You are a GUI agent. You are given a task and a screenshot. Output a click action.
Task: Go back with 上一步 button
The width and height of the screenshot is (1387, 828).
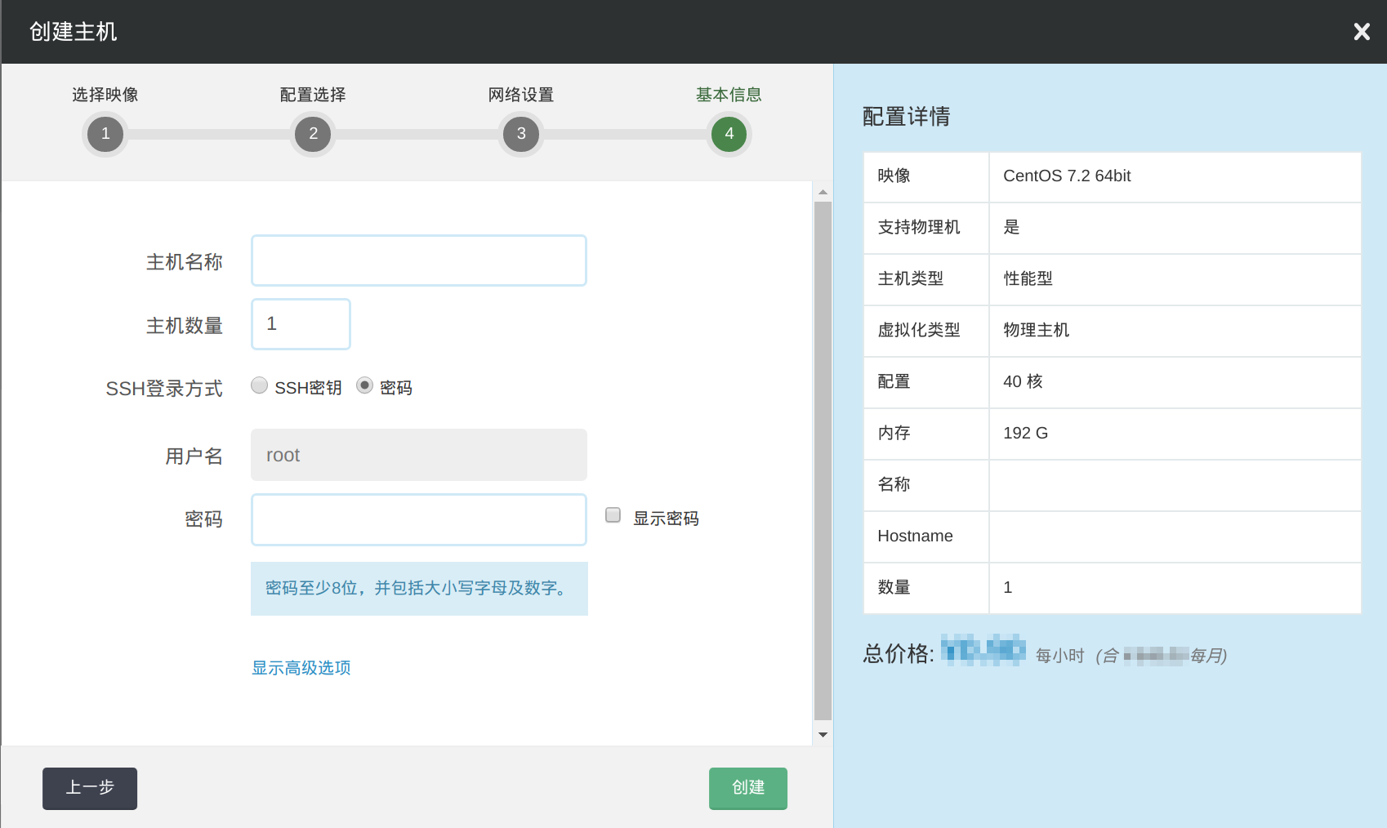[x=90, y=788]
